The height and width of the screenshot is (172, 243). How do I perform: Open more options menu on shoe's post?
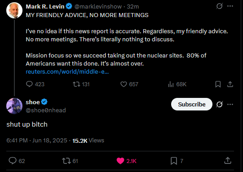point(230,104)
